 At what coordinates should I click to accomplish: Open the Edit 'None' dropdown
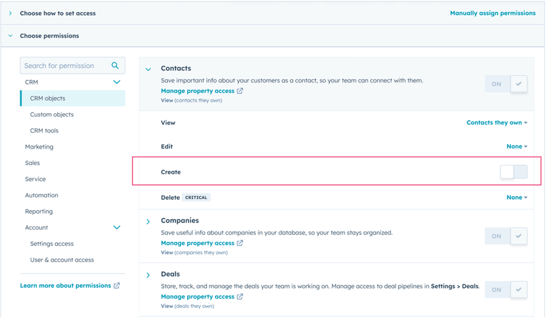517,147
